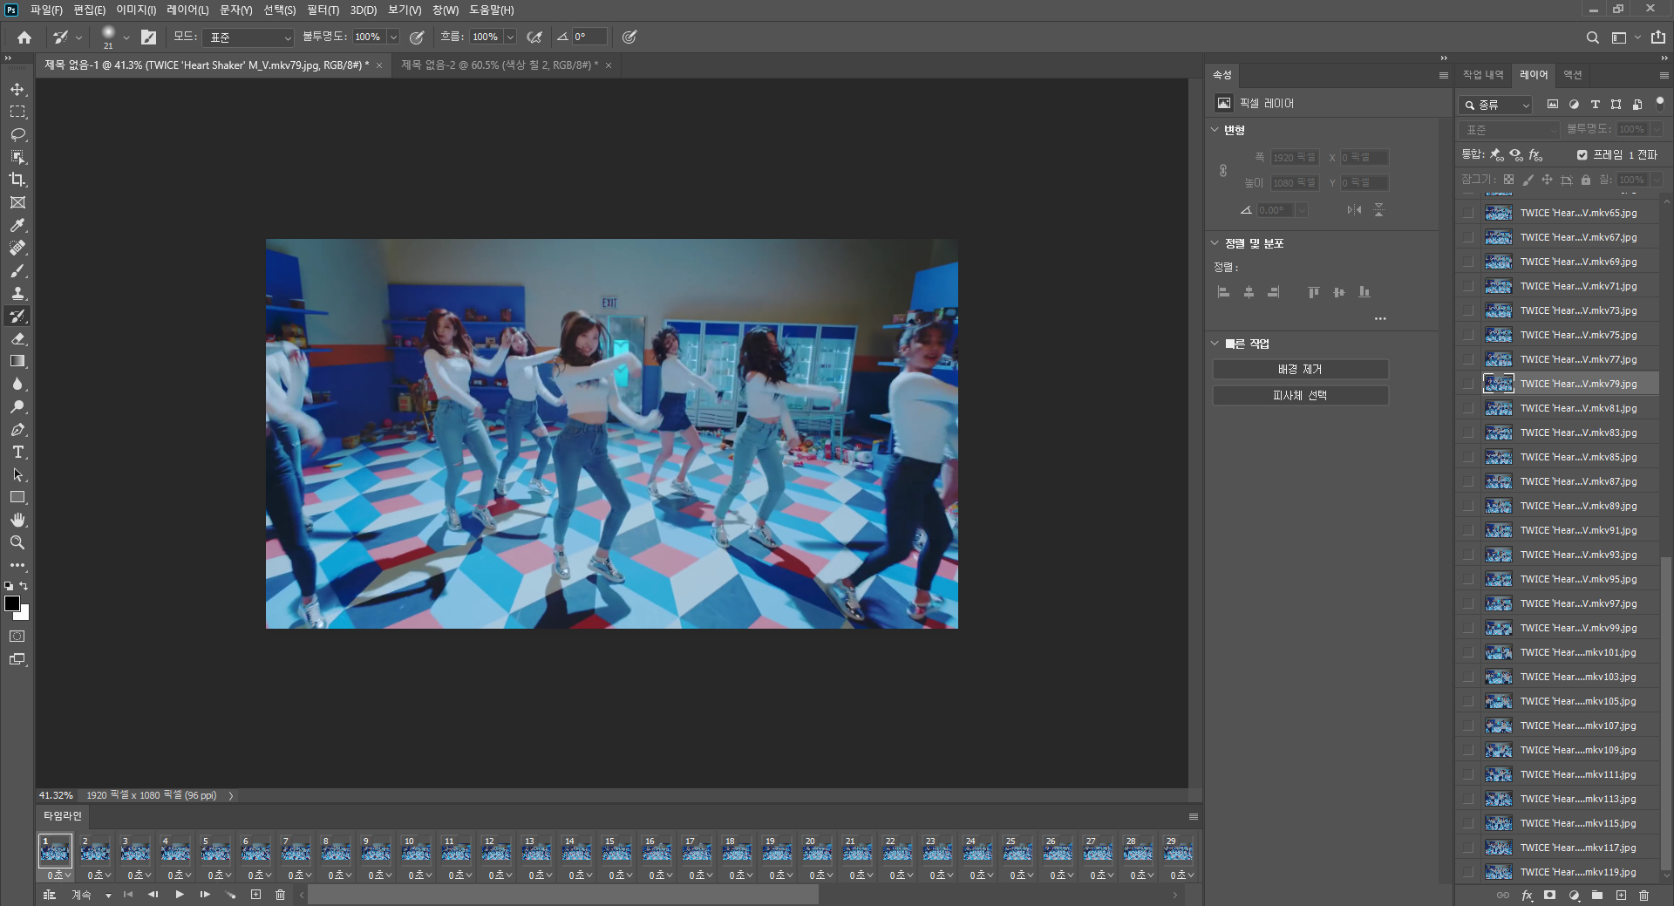Open the loop option dropdown in timeline
Image resolution: width=1674 pixels, height=906 pixels.
pyautogui.click(x=92, y=895)
